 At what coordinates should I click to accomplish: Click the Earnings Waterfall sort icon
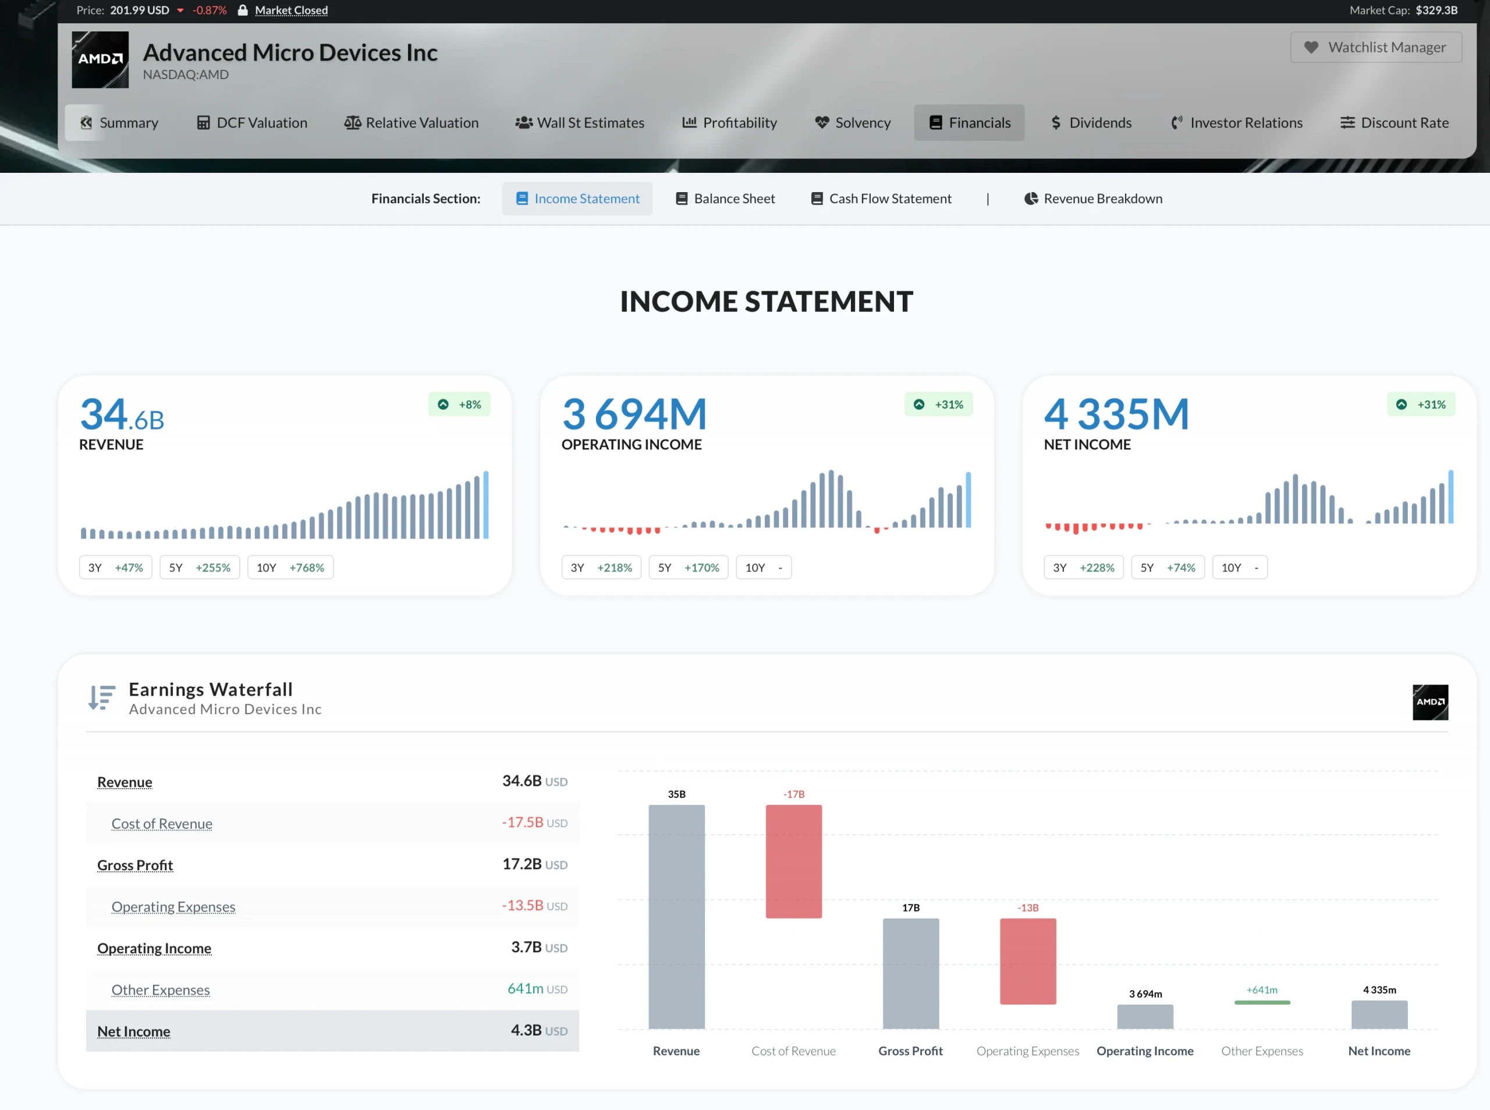tap(101, 697)
